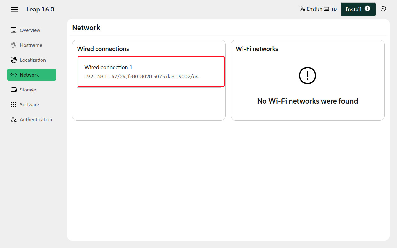Click the Localization globe icon
Screen dimensions: 397x248
[x=14, y=60]
